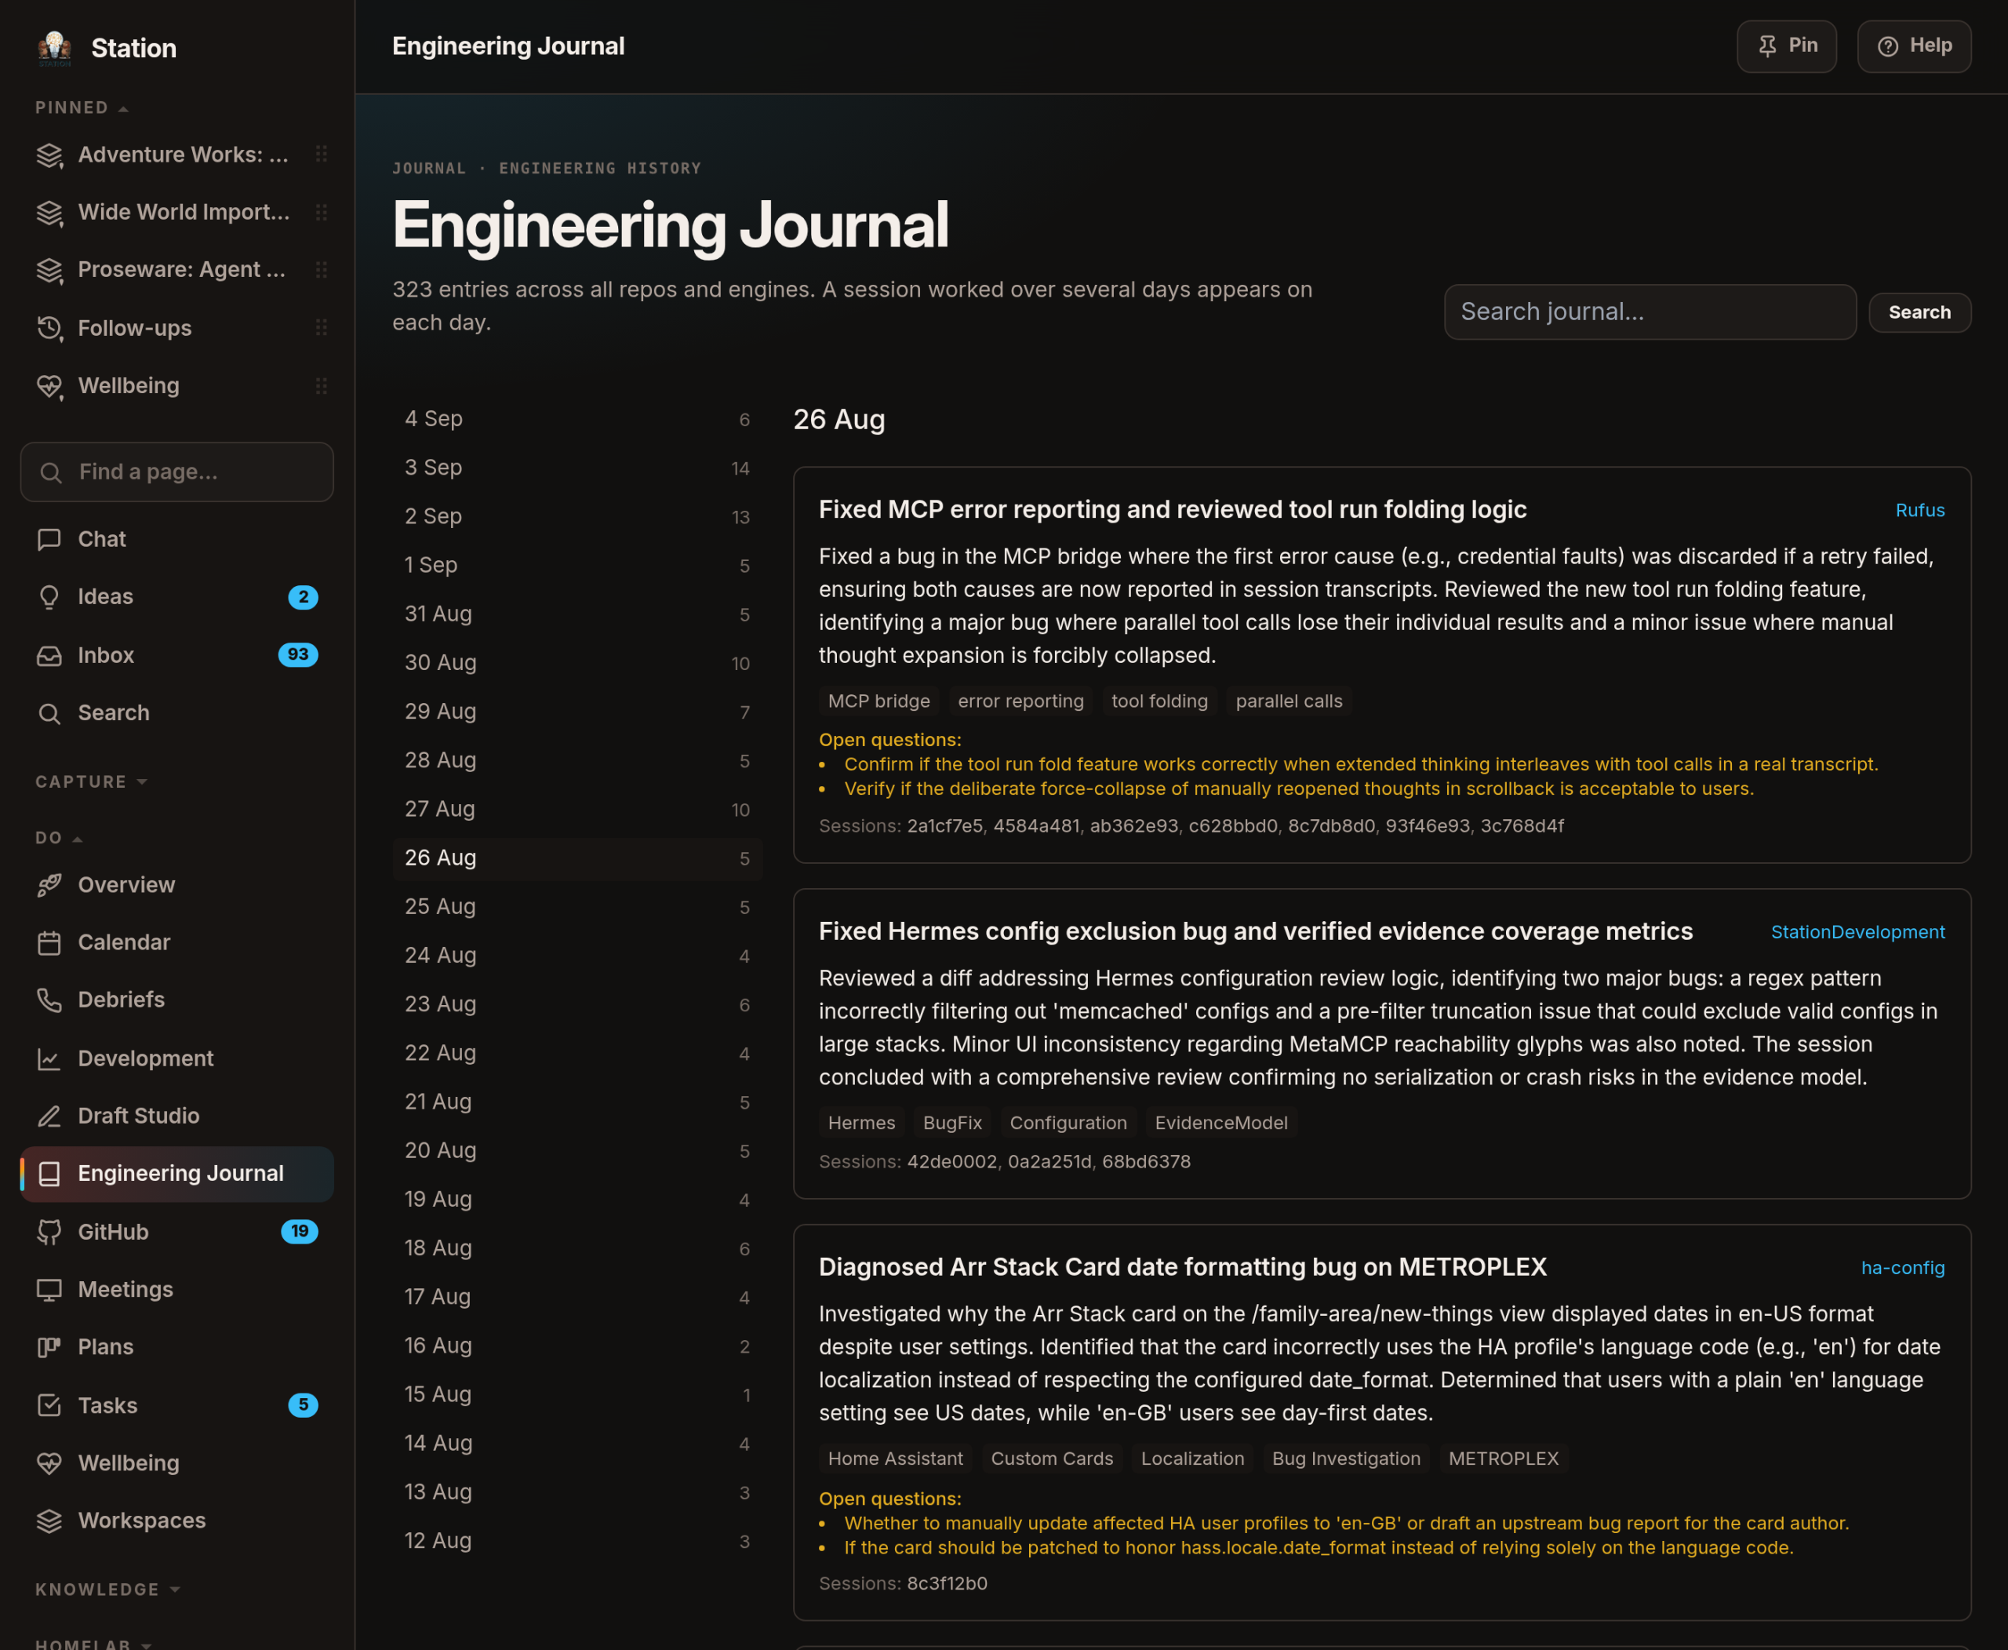2008x1650 pixels.
Task: Click the Follow-ups history icon
Action: pos(49,328)
